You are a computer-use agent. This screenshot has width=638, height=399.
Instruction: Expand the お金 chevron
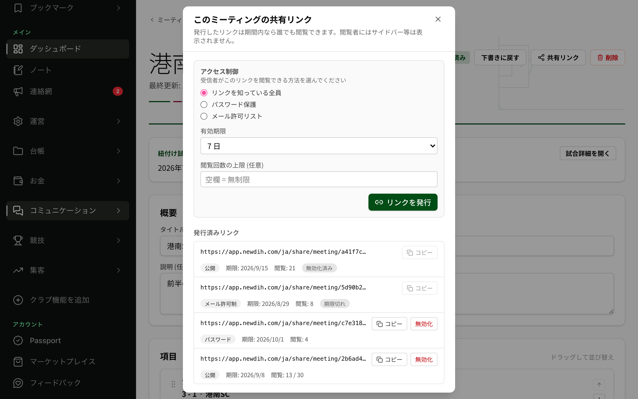coord(119,181)
